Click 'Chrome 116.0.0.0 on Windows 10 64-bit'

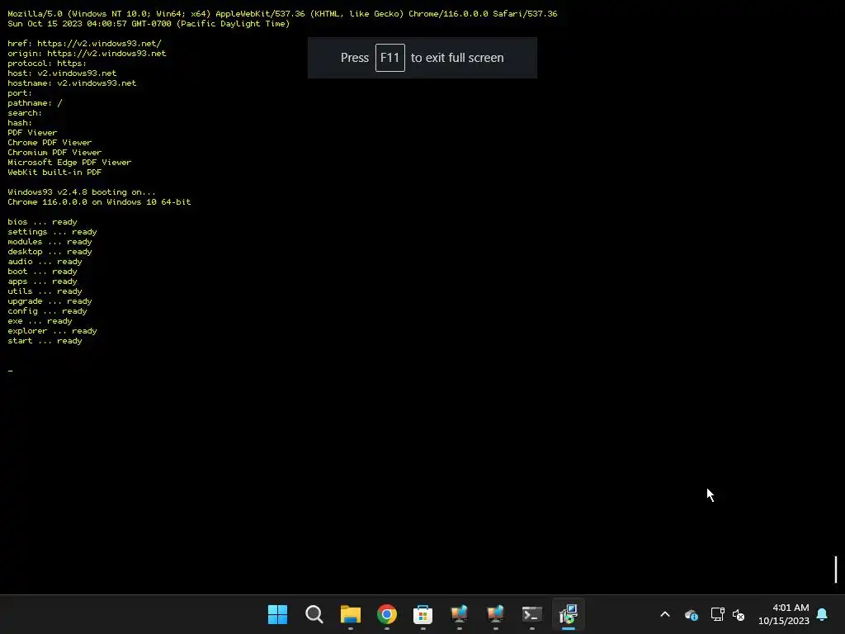point(99,202)
